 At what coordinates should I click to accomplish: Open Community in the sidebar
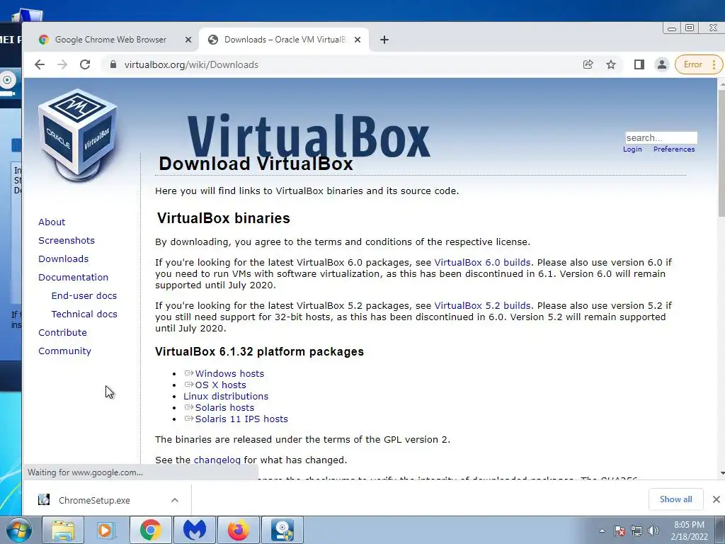point(64,351)
